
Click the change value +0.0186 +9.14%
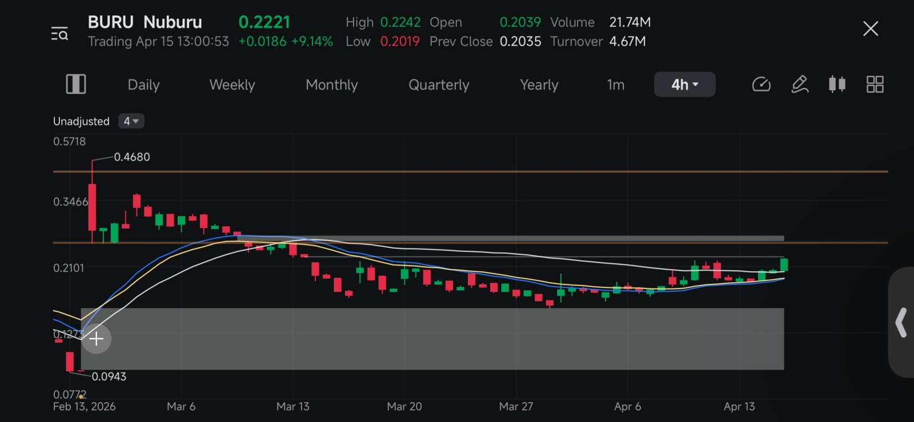pyautogui.click(x=286, y=41)
